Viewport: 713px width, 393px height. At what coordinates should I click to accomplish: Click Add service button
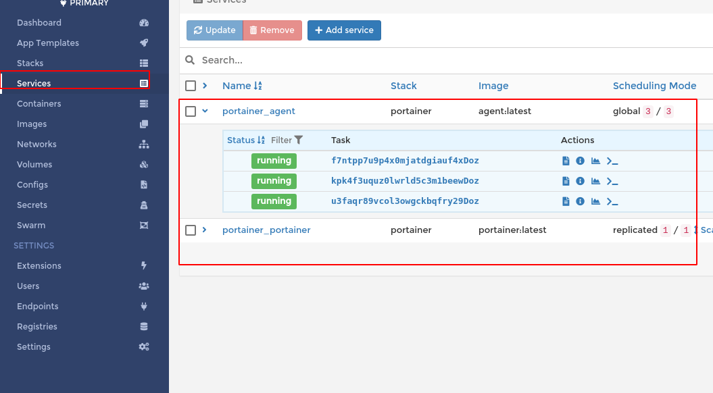pos(344,30)
